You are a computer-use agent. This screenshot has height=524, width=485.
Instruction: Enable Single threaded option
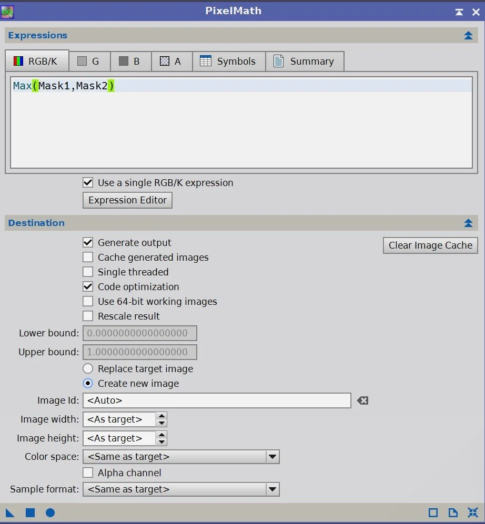point(88,272)
